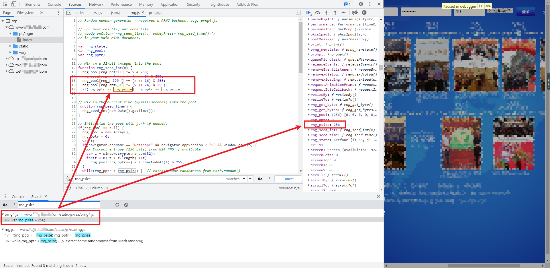
Task: Open the issues counter badge
Action: [x=347, y=4]
